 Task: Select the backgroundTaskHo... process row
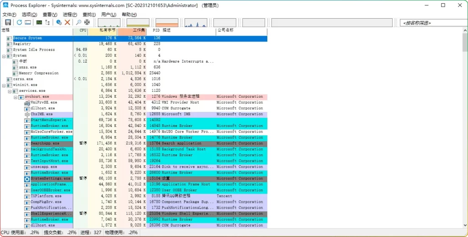click(x=134, y=149)
